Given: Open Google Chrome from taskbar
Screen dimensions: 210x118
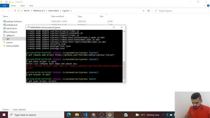Looking at the screenshot, I should pyautogui.click(x=94, y=115).
